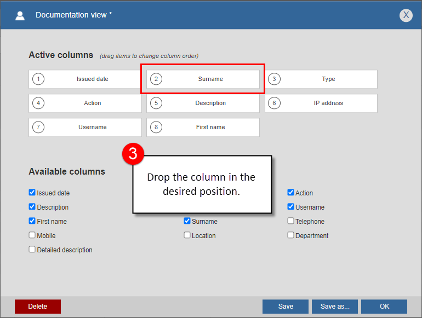Click the Active columns heading

pyautogui.click(x=61, y=55)
